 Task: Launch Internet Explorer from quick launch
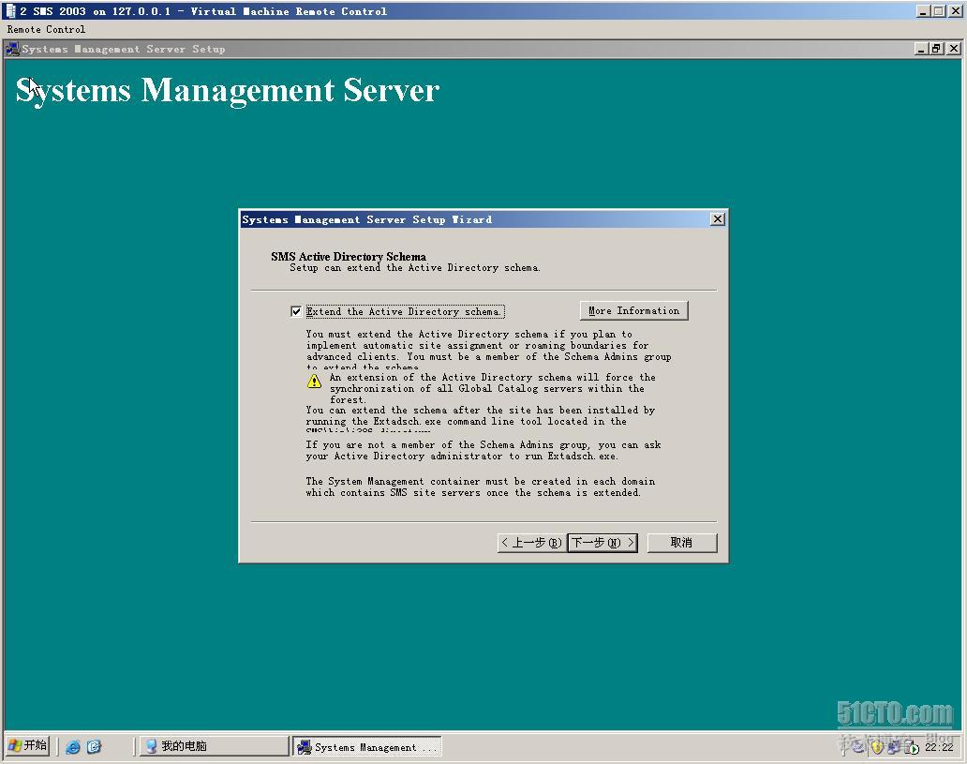click(x=73, y=747)
